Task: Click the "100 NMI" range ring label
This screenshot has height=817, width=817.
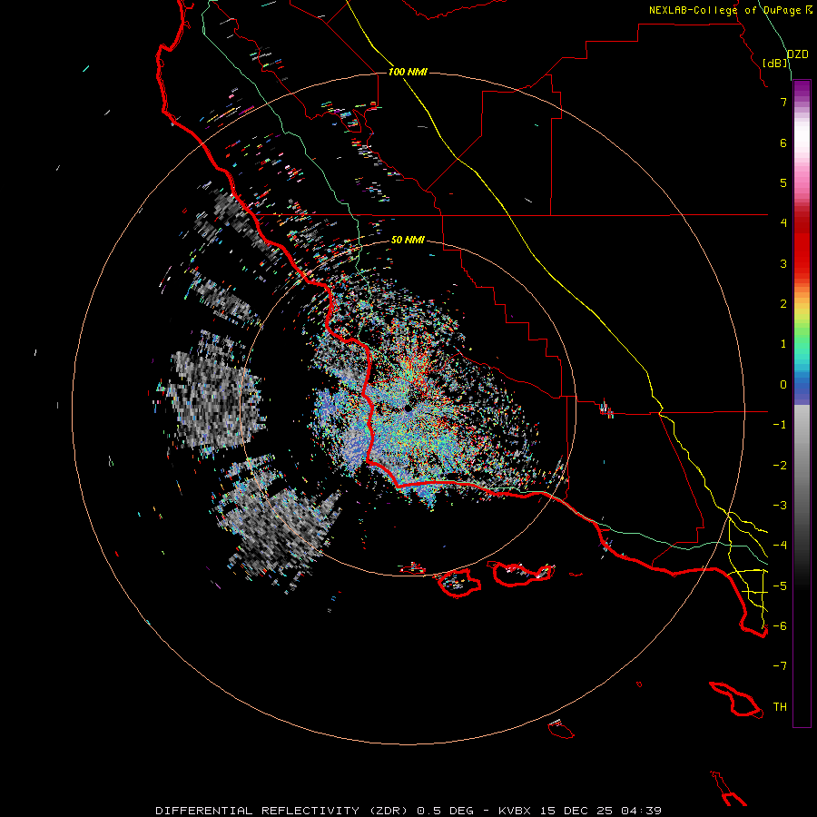Action: (408, 72)
